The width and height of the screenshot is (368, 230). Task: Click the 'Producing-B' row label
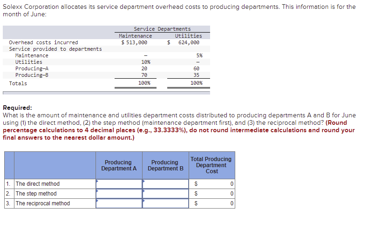tap(32, 75)
